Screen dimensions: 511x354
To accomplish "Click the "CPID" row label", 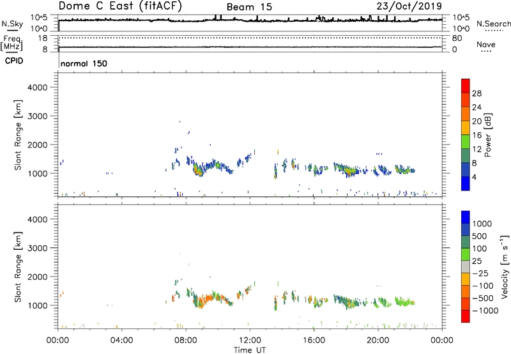I will pyautogui.click(x=14, y=61).
